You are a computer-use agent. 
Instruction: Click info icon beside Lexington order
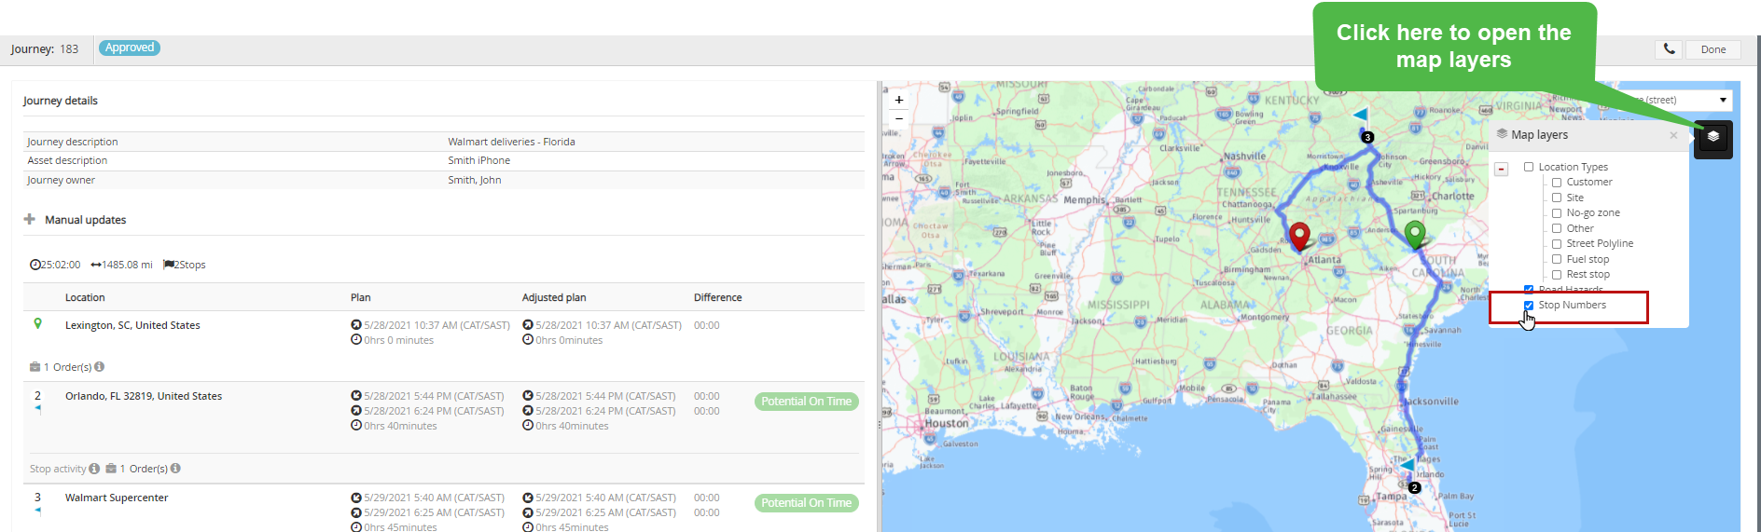[x=99, y=367]
